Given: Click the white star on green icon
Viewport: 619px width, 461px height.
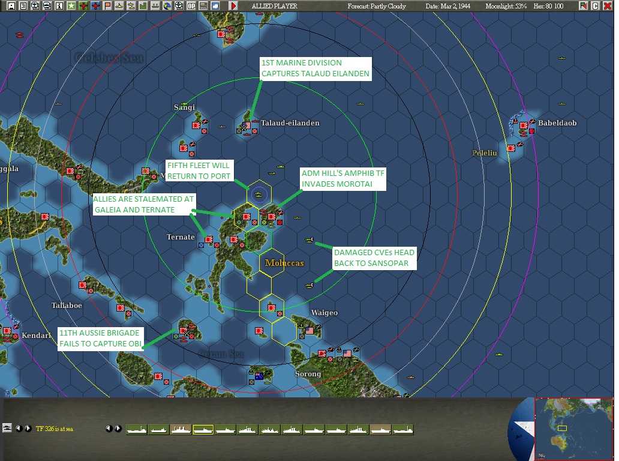Looking at the screenshot, I should coord(71,5).
